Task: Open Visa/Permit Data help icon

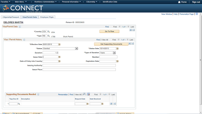Action: point(20,27)
